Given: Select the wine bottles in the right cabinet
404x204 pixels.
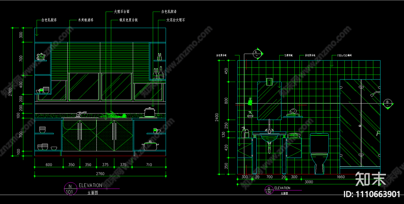Looking at the screenshot, I should click(158, 73).
